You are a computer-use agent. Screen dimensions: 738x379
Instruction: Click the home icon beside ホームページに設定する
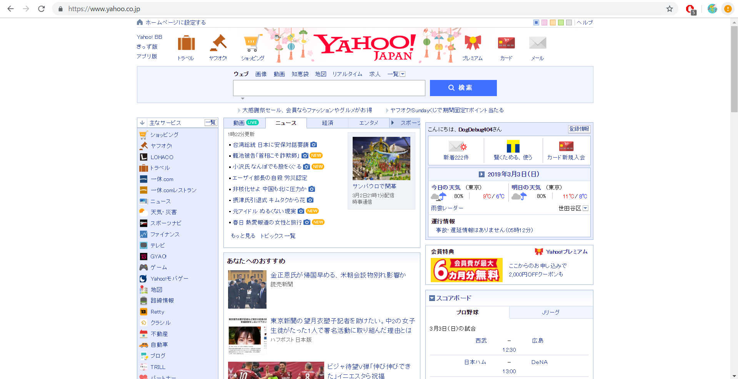[x=140, y=22]
